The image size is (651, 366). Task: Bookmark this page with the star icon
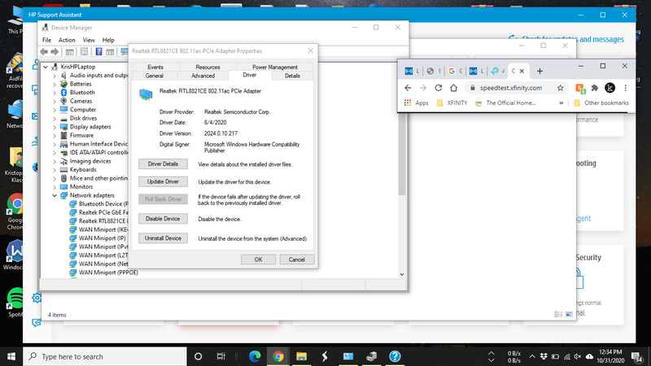click(560, 88)
